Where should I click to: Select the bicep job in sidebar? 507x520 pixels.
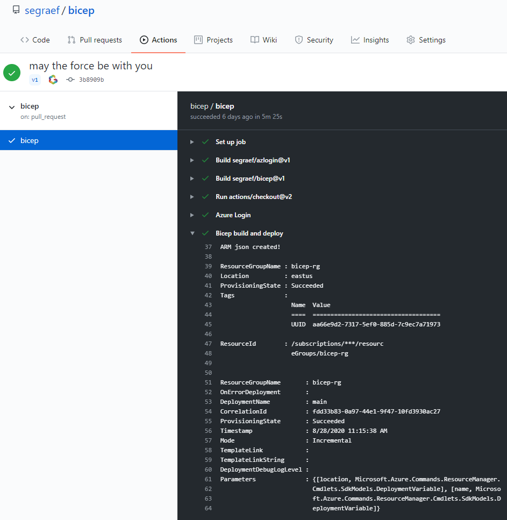pos(89,140)
